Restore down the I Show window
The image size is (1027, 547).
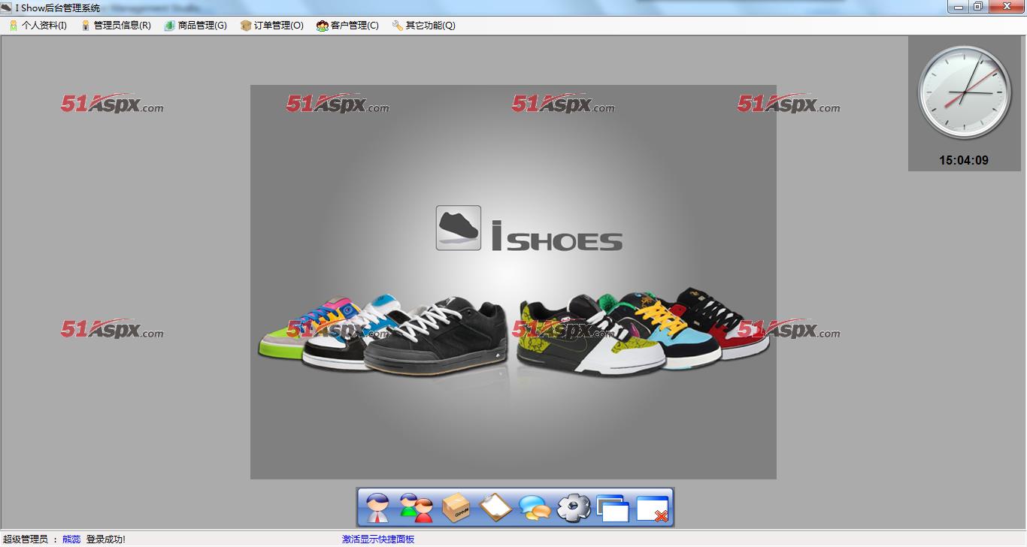pos(977,7)
